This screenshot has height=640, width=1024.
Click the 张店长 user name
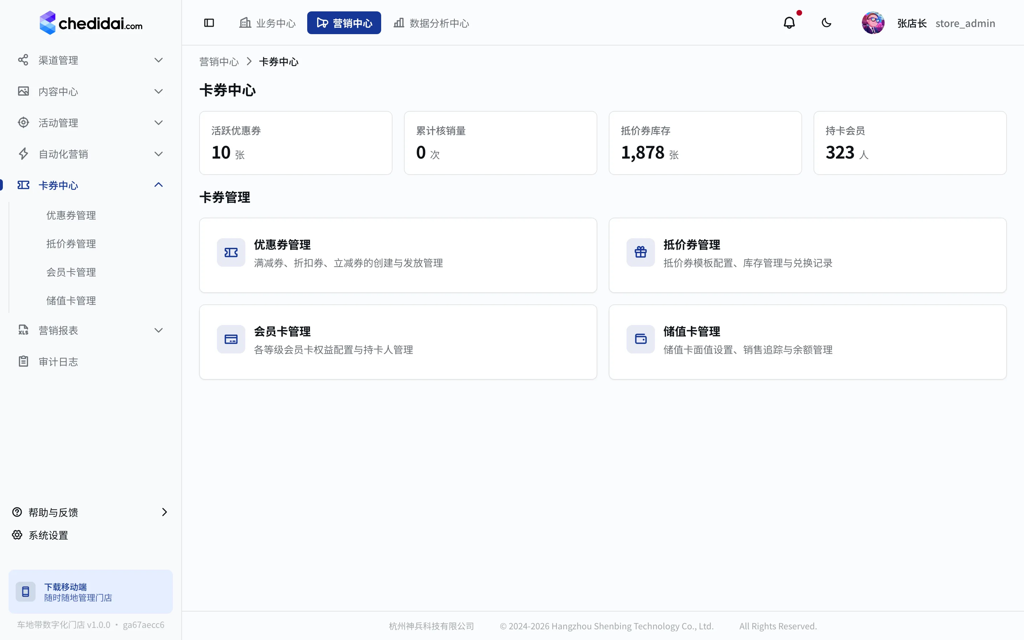(912, 23)
